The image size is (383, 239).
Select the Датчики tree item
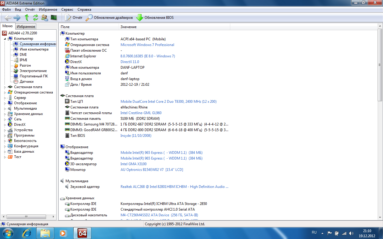click(x=27, y=82)
